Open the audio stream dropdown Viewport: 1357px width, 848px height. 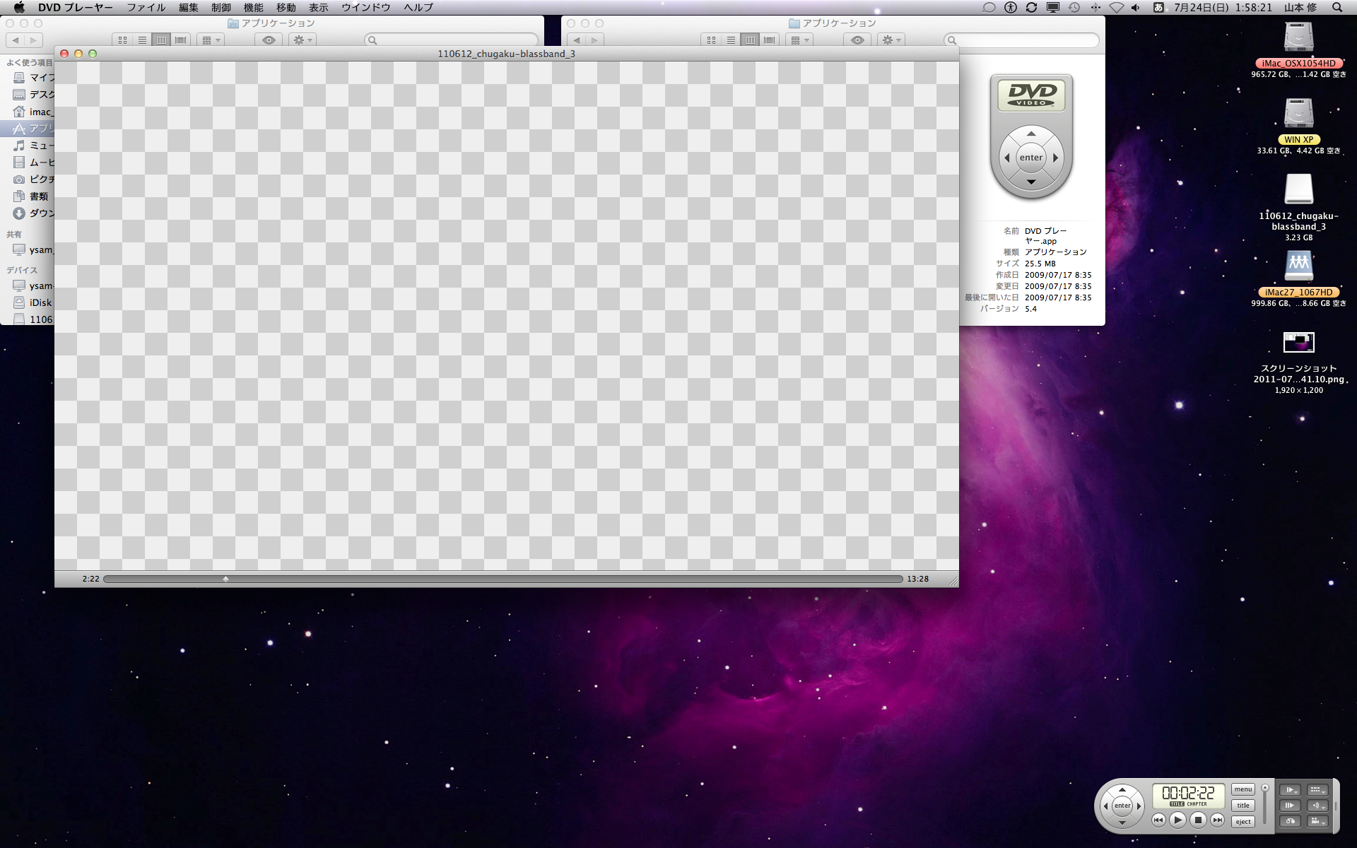click(x=1317, y=806)
